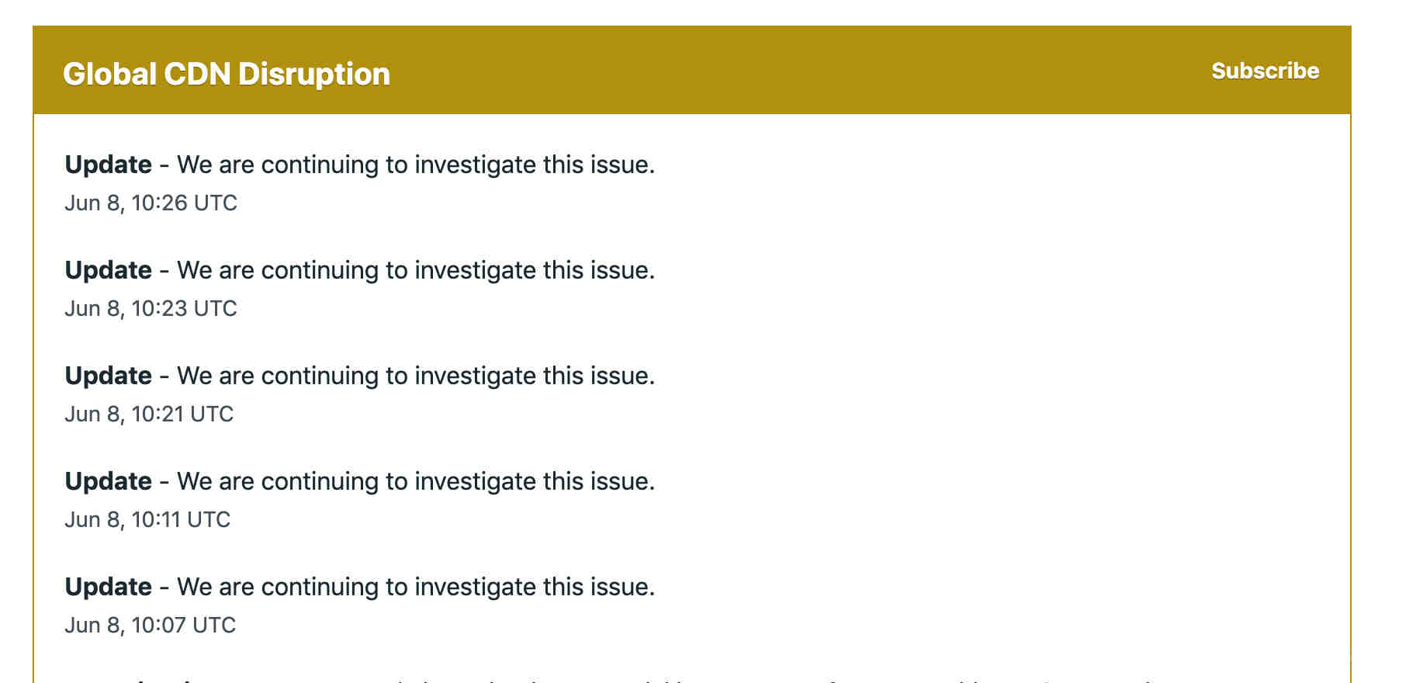
Task: Click the Jun 8, 10:07 UTC timestamp
Action: tap(150, 625)
